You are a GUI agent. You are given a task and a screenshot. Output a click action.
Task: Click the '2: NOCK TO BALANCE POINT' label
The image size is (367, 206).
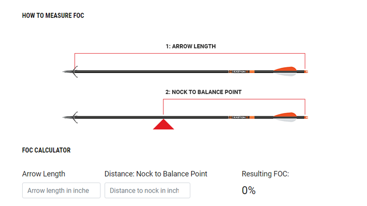[x=204, y=92]
